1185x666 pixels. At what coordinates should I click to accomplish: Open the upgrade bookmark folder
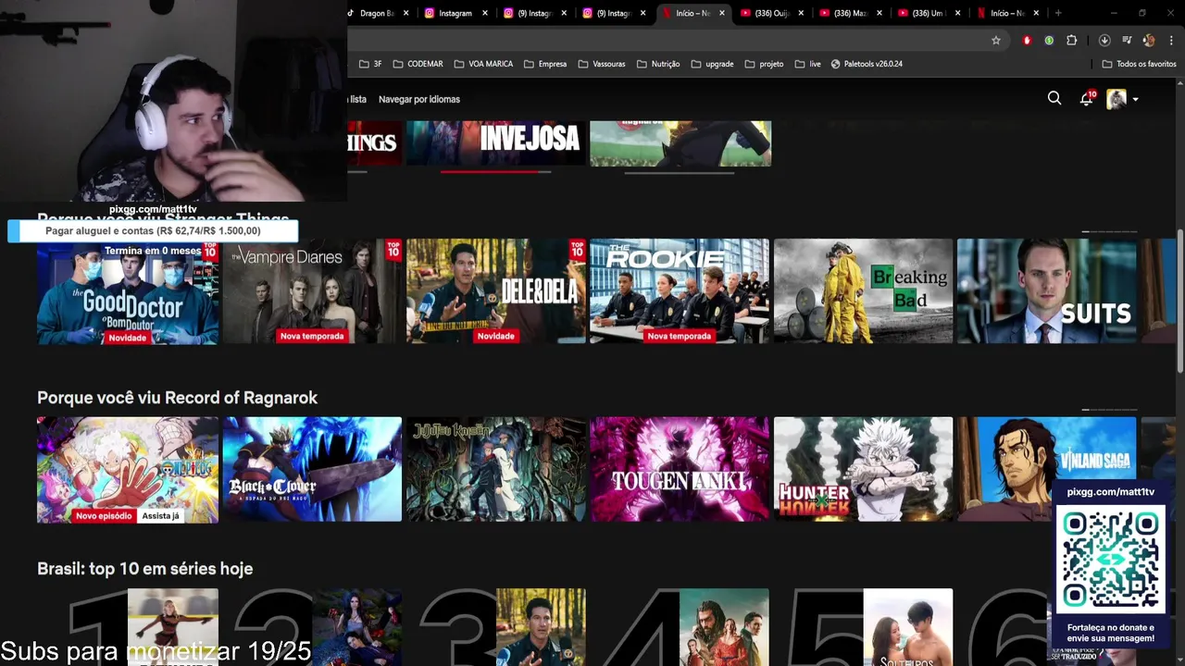tap(712, 64)
